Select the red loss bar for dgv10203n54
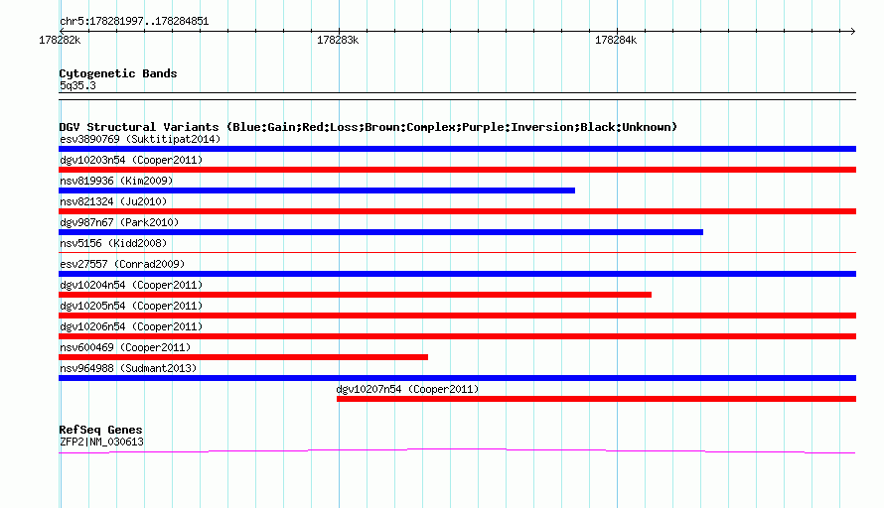The height and width of the screenshot is (508, 884). tap(457, 170)
